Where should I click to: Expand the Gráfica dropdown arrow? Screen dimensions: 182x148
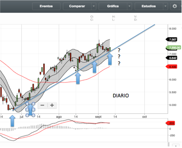click(129, 6)
